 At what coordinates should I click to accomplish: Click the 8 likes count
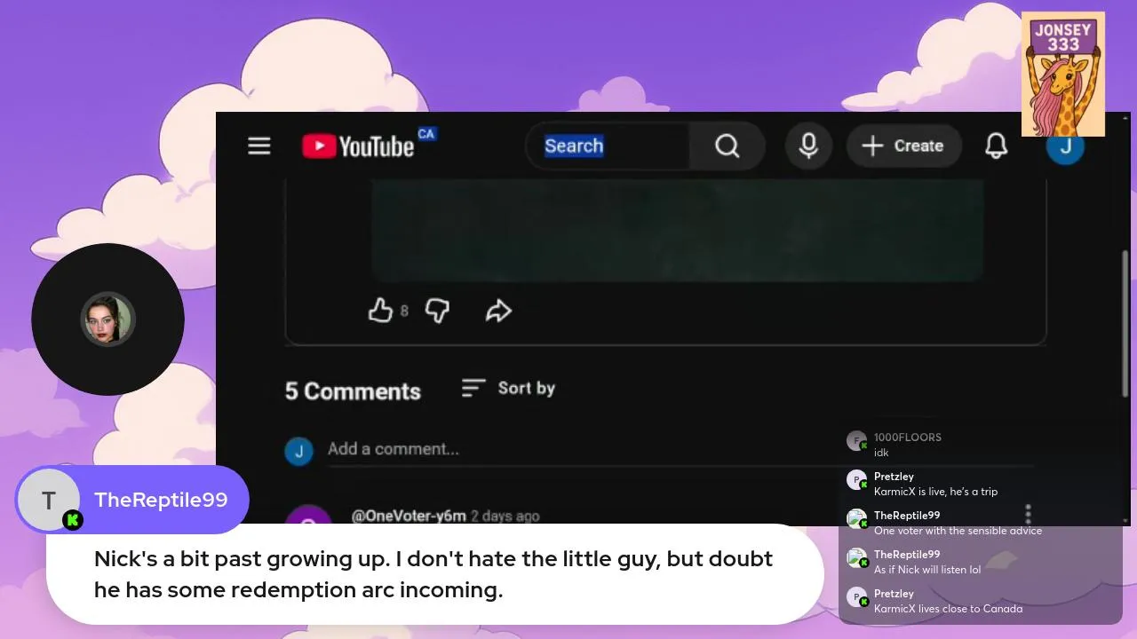[404, 311]
